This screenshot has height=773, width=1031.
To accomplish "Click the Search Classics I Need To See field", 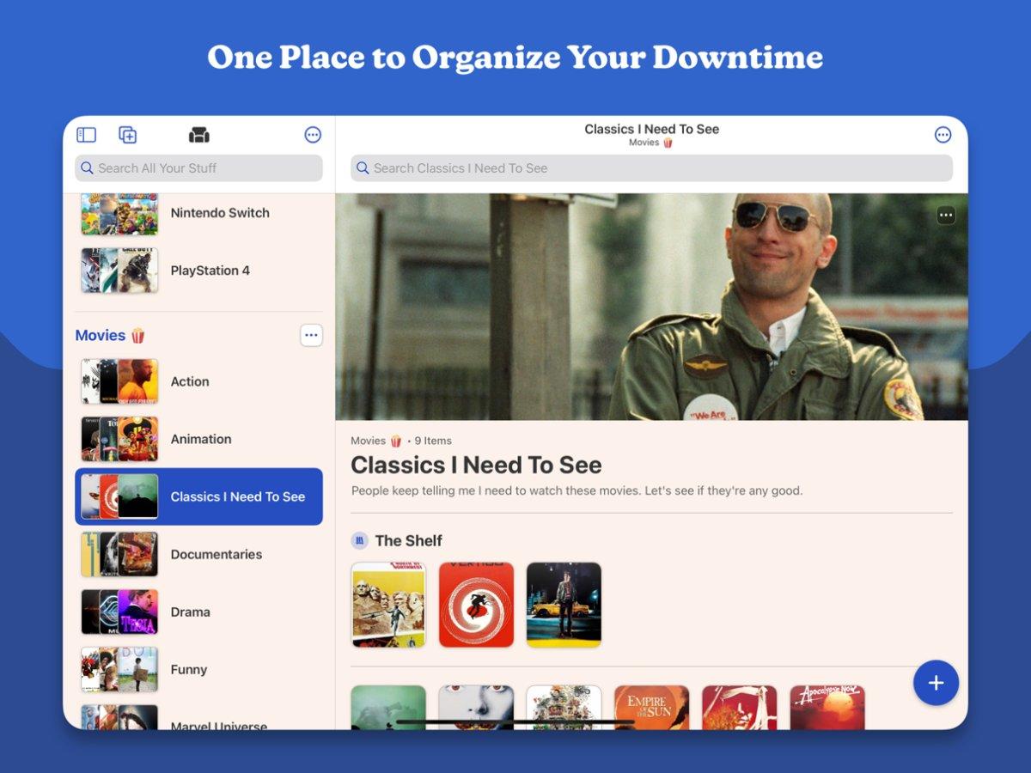I will [x=651, y=168].
